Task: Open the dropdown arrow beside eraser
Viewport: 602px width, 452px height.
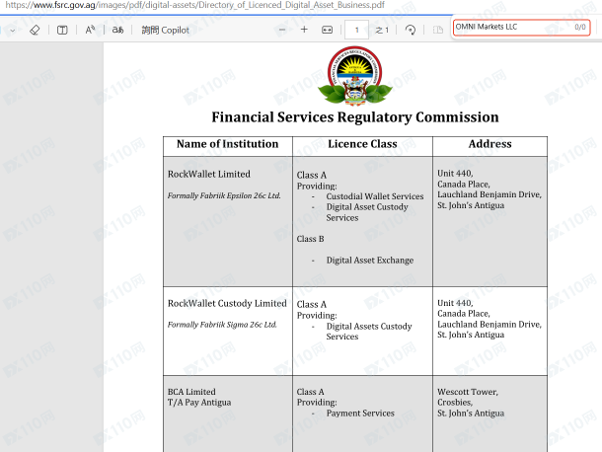Action: pos(13,30)
